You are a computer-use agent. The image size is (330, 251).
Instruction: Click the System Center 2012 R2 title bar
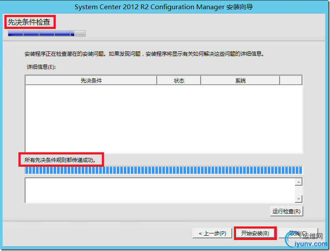pos(164,7)
